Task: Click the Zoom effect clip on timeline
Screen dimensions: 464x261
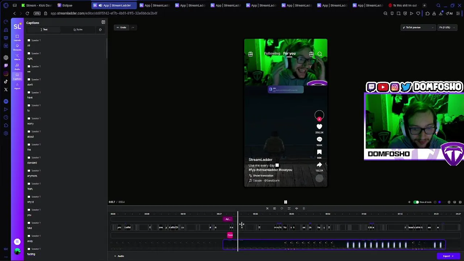Action: (x=230, y=235)
